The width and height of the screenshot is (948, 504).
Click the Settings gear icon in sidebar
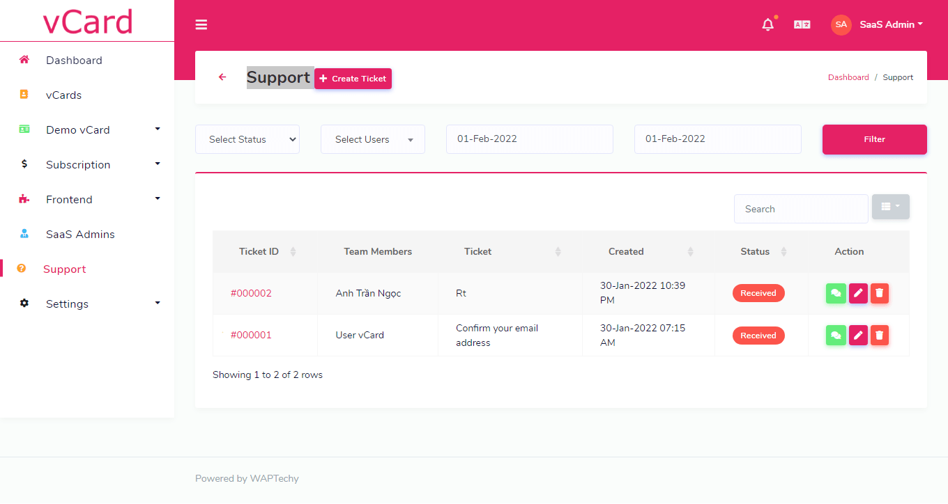tap(24, 304)
